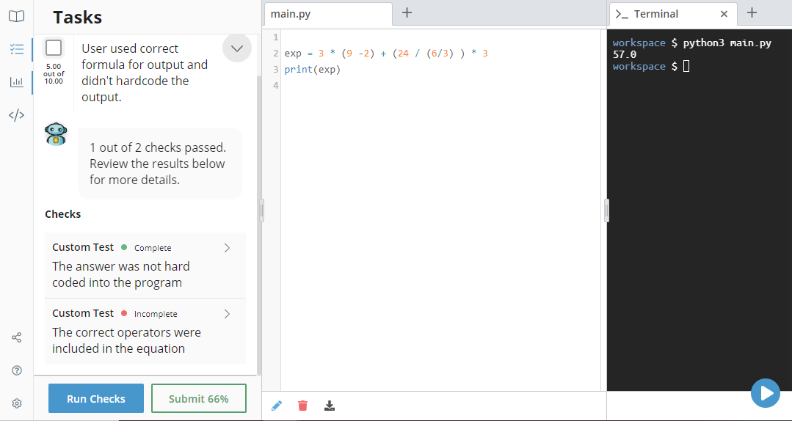
Task: Click the share icon in sidebar
Action: (16, 337)
